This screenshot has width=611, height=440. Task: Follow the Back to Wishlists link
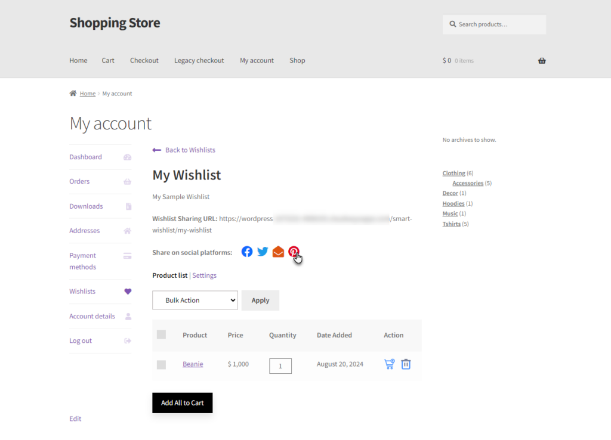[190, 150]
